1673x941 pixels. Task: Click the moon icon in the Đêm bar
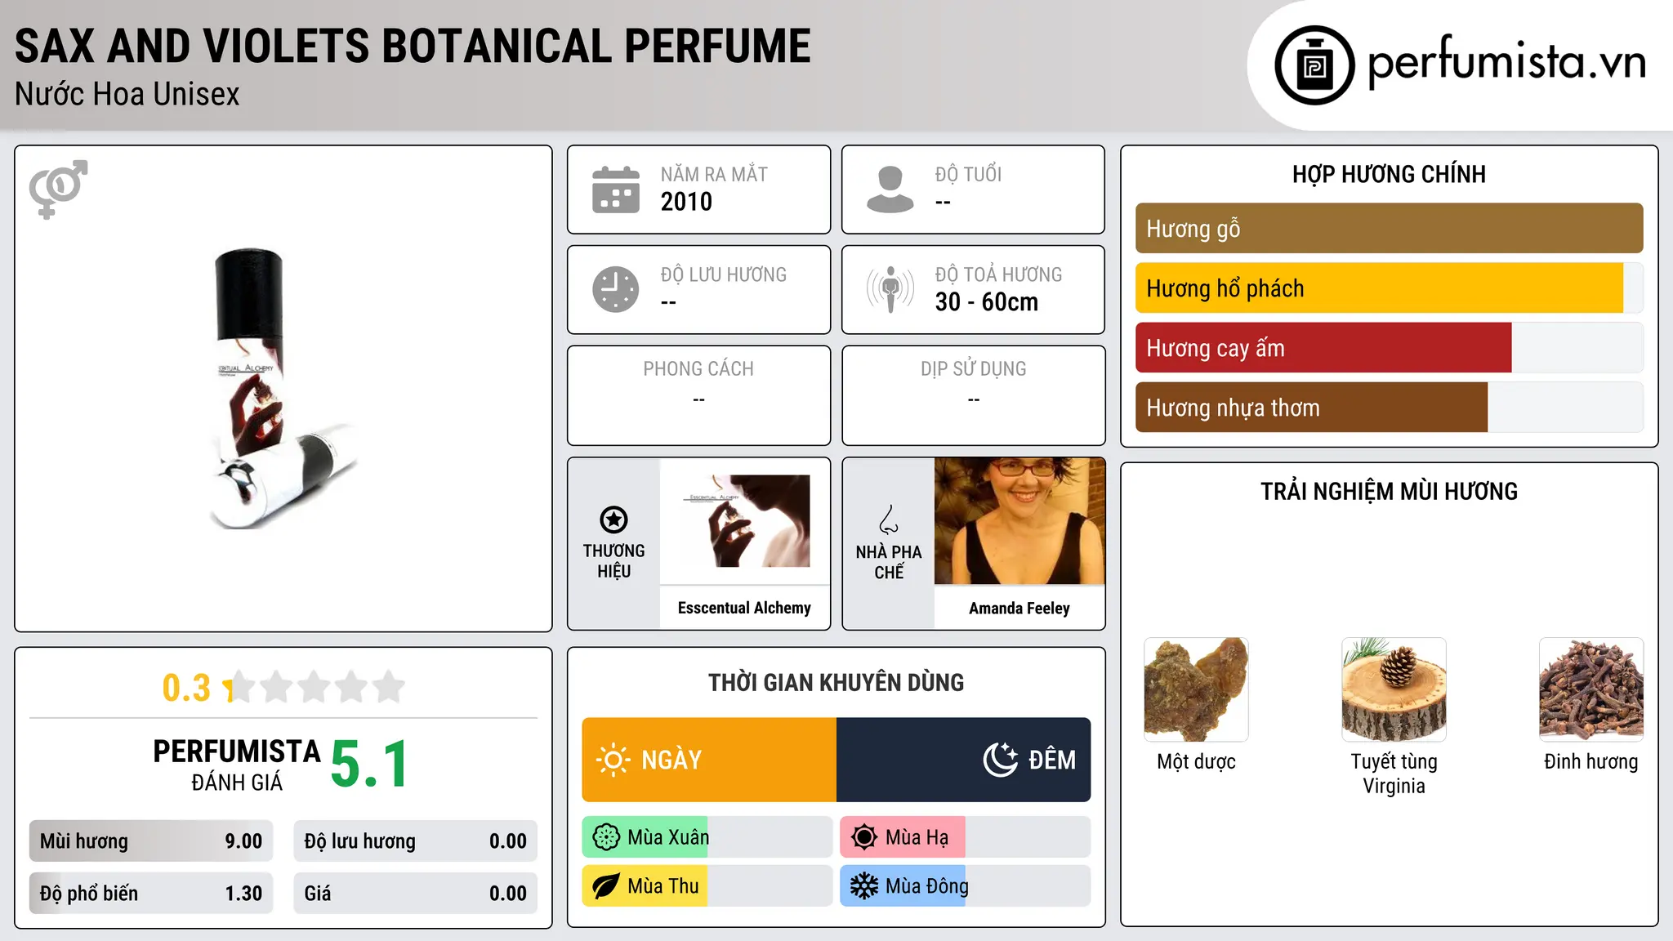[1001, 760]
